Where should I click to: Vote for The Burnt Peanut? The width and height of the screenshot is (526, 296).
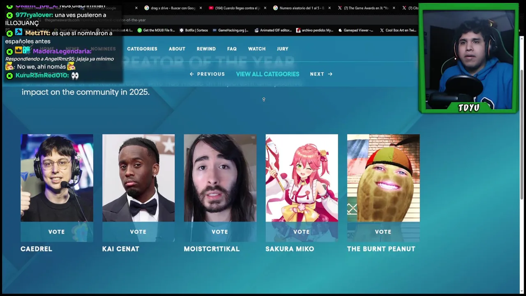tap(383, 232)
